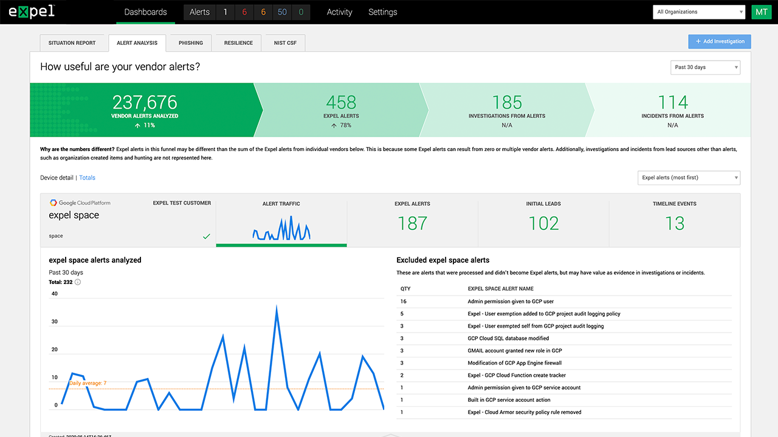Expand the Past 30 days selector
This screenshot has height=437, width=778.
tap(705, 67)
